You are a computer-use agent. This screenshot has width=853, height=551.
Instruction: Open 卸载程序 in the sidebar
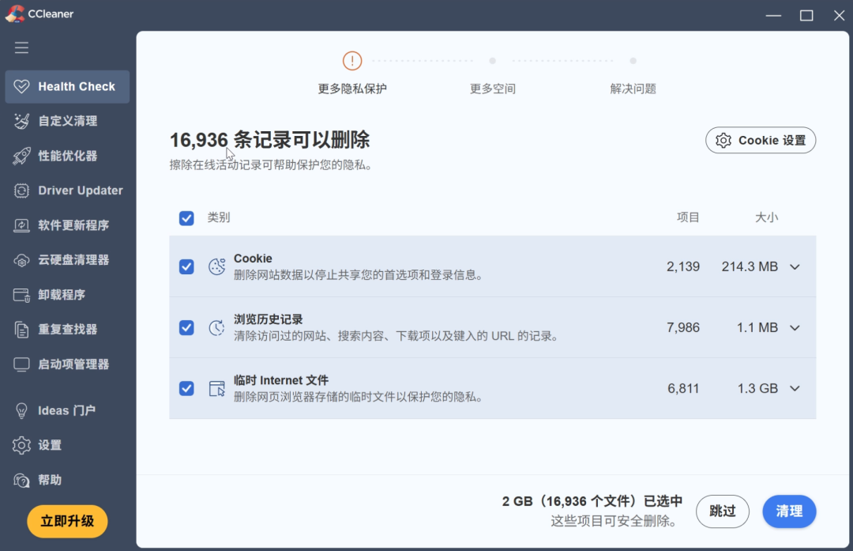[x=67, y=295]
